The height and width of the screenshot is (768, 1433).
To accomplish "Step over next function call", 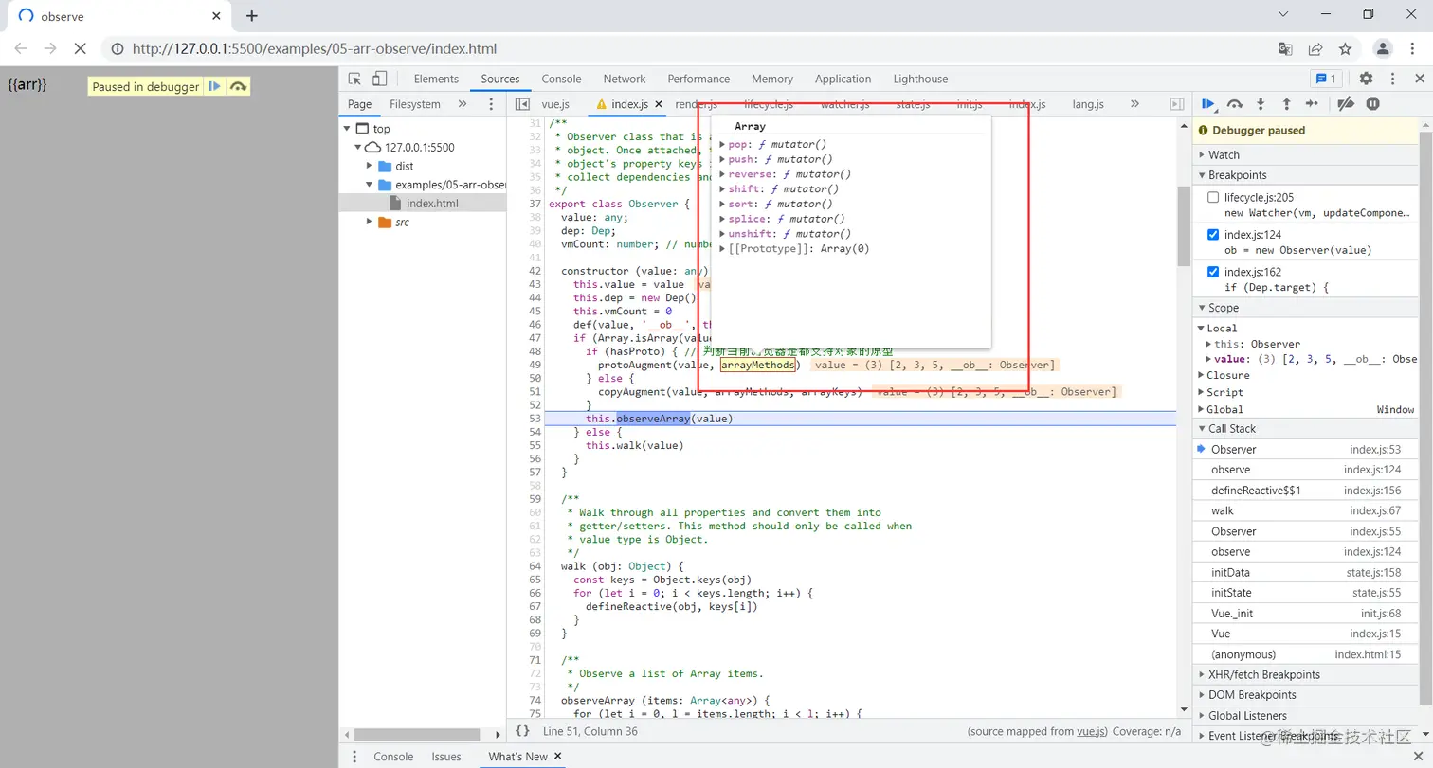I will point(1235,104).
